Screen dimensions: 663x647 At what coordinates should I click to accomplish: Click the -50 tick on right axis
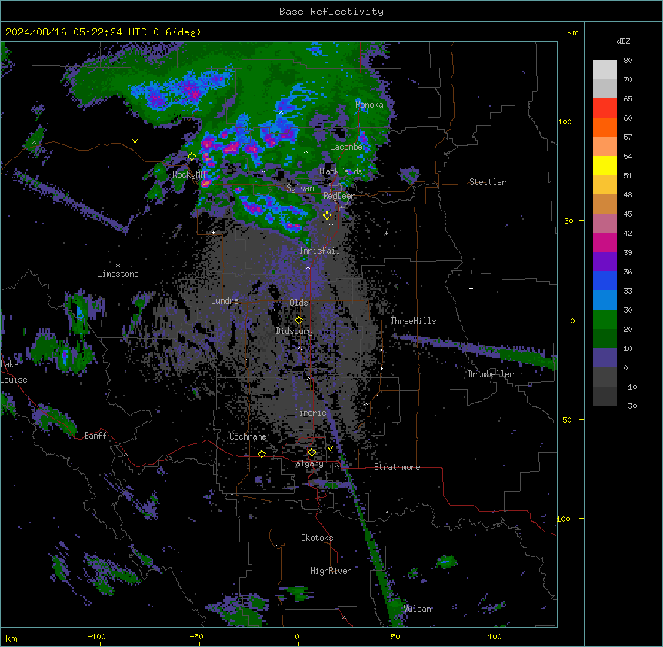565,420
